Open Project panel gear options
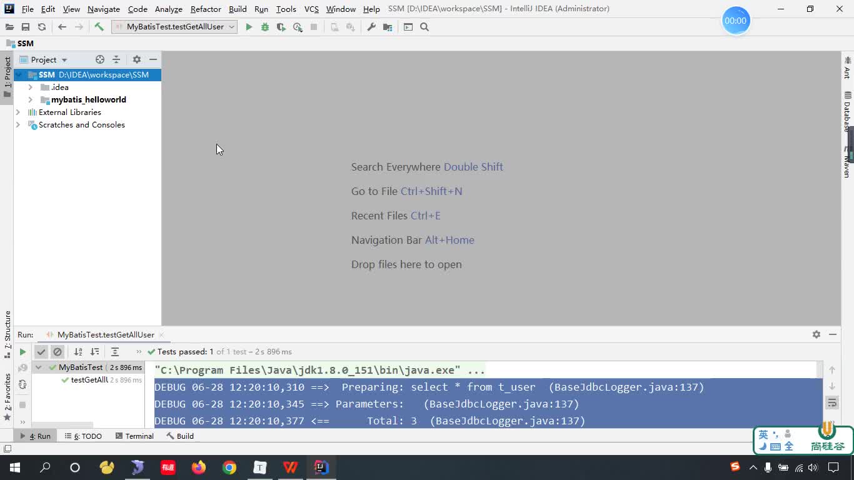Image resolution: width=854 pixels, height=480 pixels. click(137, 59)
